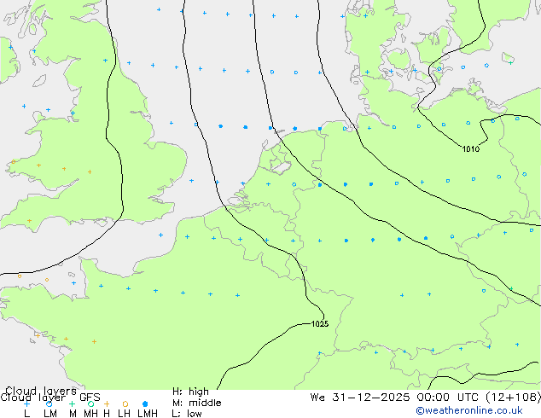Click the green circle legend symbol above MH
This screenshot has width=541, height=418.
point(90,403)
